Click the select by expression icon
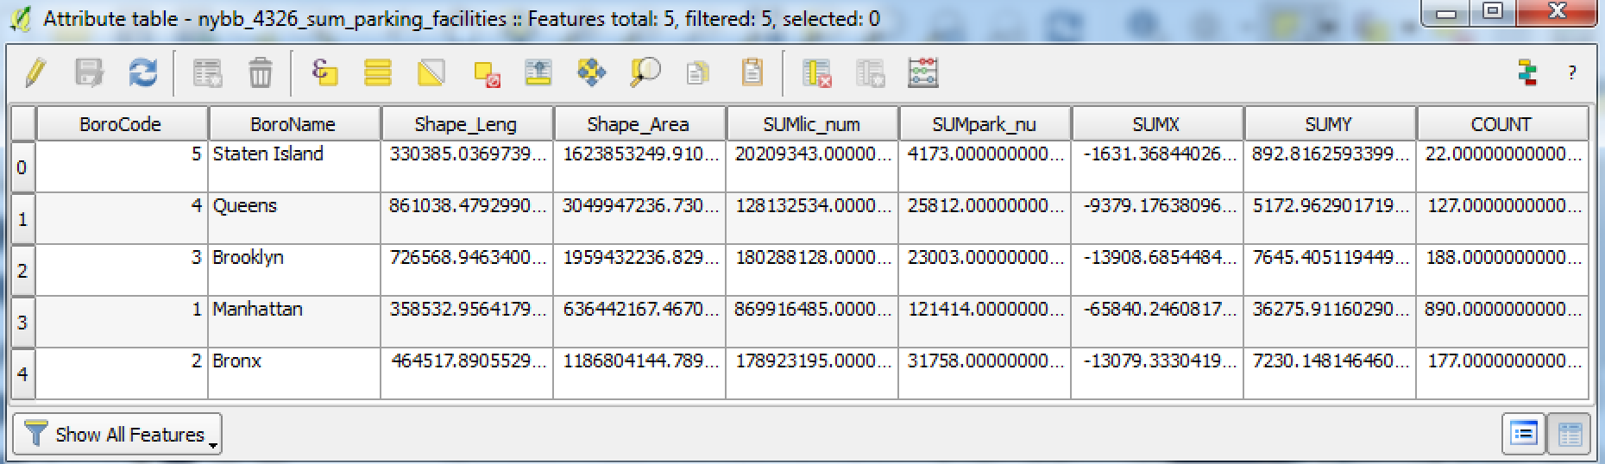The height and width of the screenshot is (464, 1605). [324, 73]
